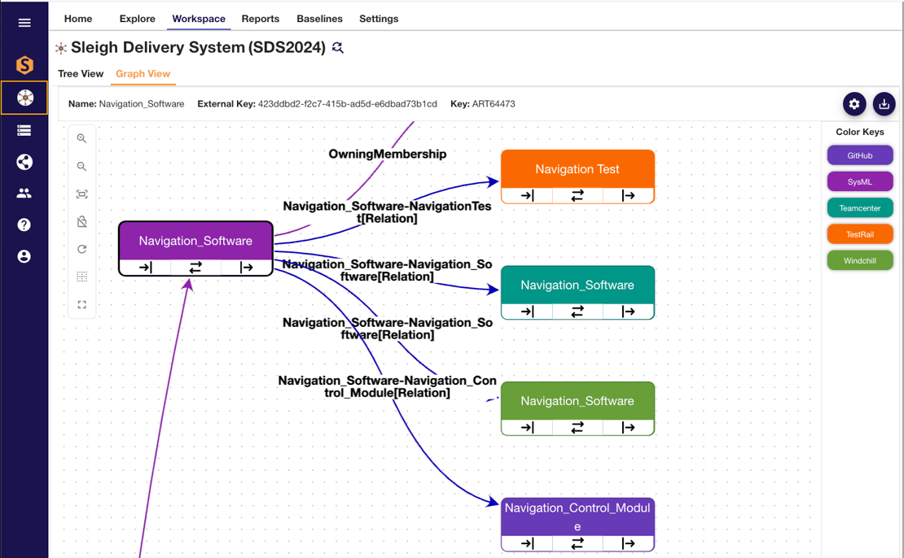Image resolution: width=904 pixels, height=558 pixels.
Task: Click the External Key value text
Action: pos(347,104)
